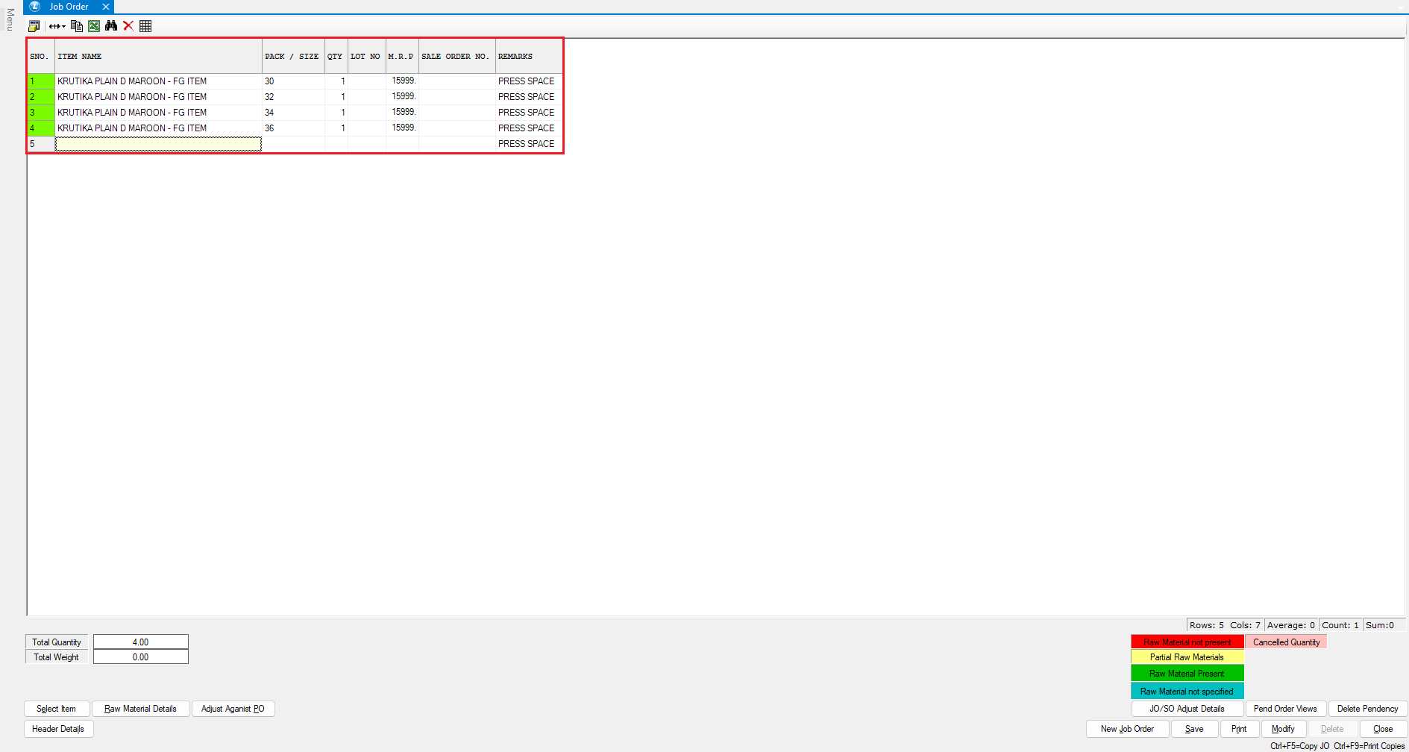Click the Save button
This screenshot has width=1409, height=752.
(x=1193, y=729)
